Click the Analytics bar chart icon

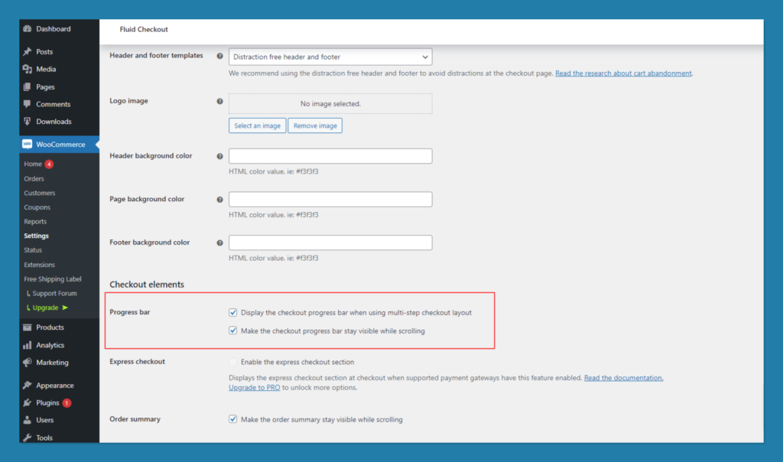28,345
